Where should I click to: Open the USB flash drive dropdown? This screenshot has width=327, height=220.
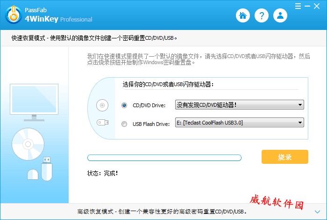(x=239, y=123)
